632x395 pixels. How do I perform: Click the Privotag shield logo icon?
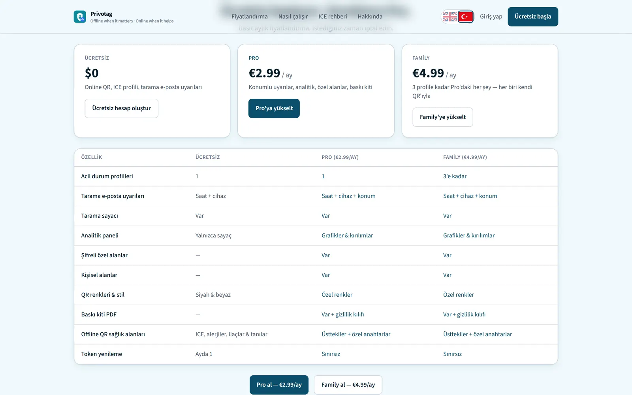pyautogui.click(x=80, y=17)
